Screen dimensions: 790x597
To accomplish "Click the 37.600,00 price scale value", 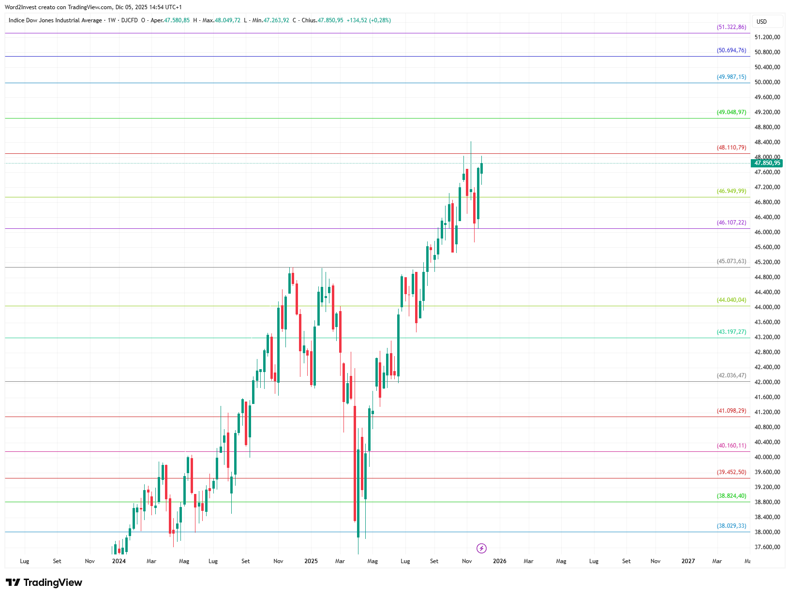I will [x=767, y=547].
